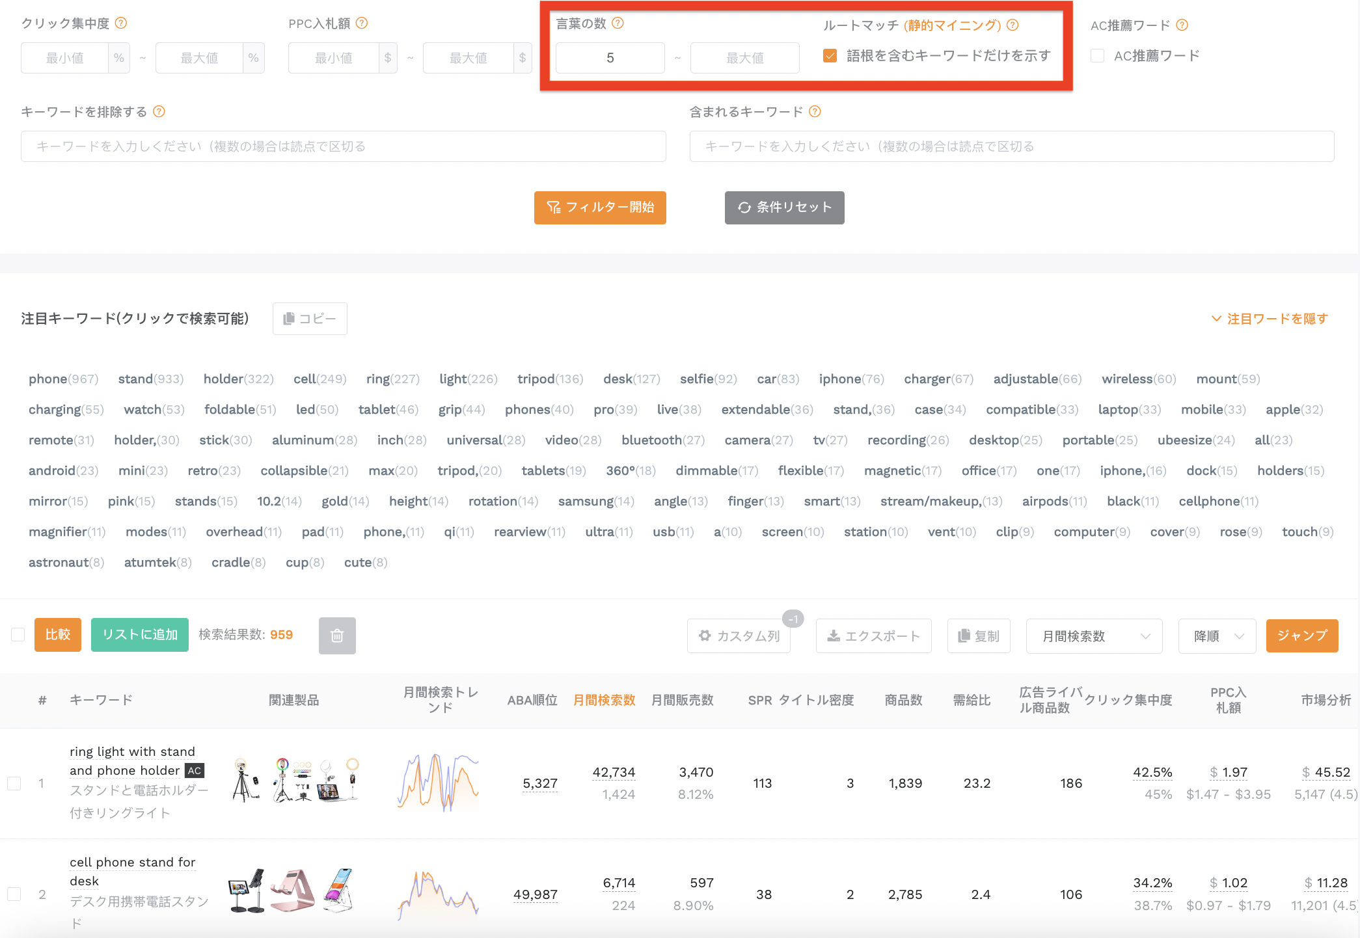Click the help icon beside ルートマッチ

click(1013, 25)
